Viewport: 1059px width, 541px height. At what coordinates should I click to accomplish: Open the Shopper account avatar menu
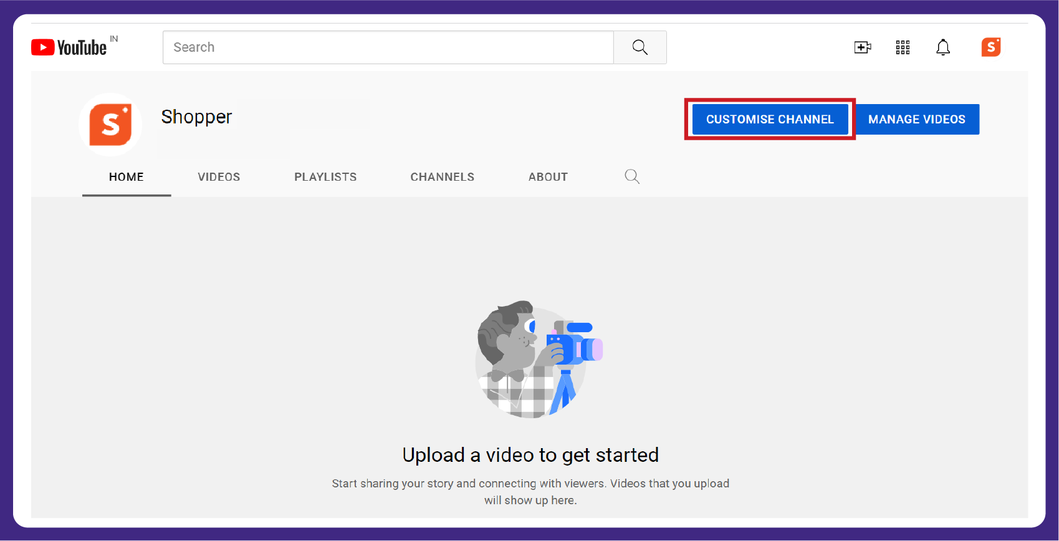(991, 47)
